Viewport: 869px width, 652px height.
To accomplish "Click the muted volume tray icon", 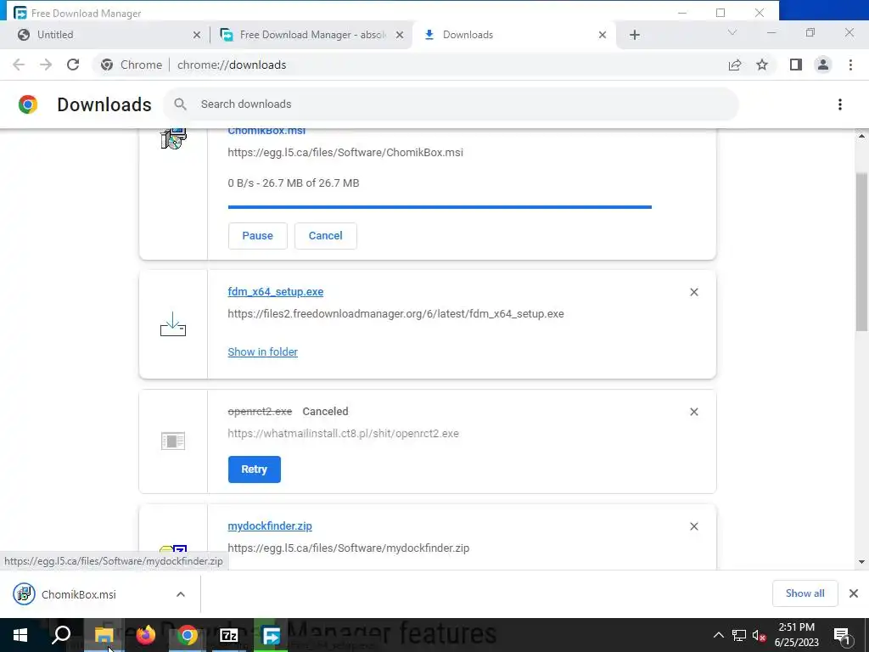I will (x=760, y=635).
